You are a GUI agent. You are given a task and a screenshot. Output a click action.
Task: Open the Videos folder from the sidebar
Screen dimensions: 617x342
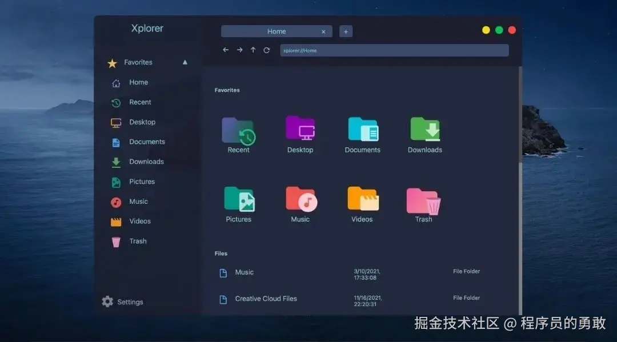tap(141, 221)
